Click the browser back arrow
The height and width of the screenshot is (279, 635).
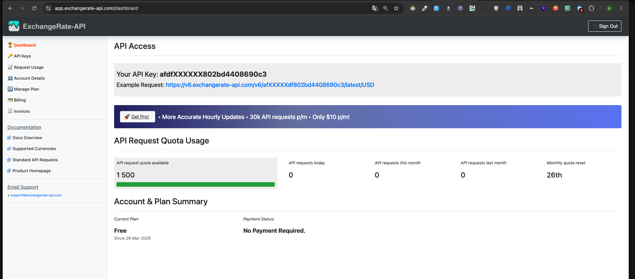pyautogui.click(x=10, y=8)
